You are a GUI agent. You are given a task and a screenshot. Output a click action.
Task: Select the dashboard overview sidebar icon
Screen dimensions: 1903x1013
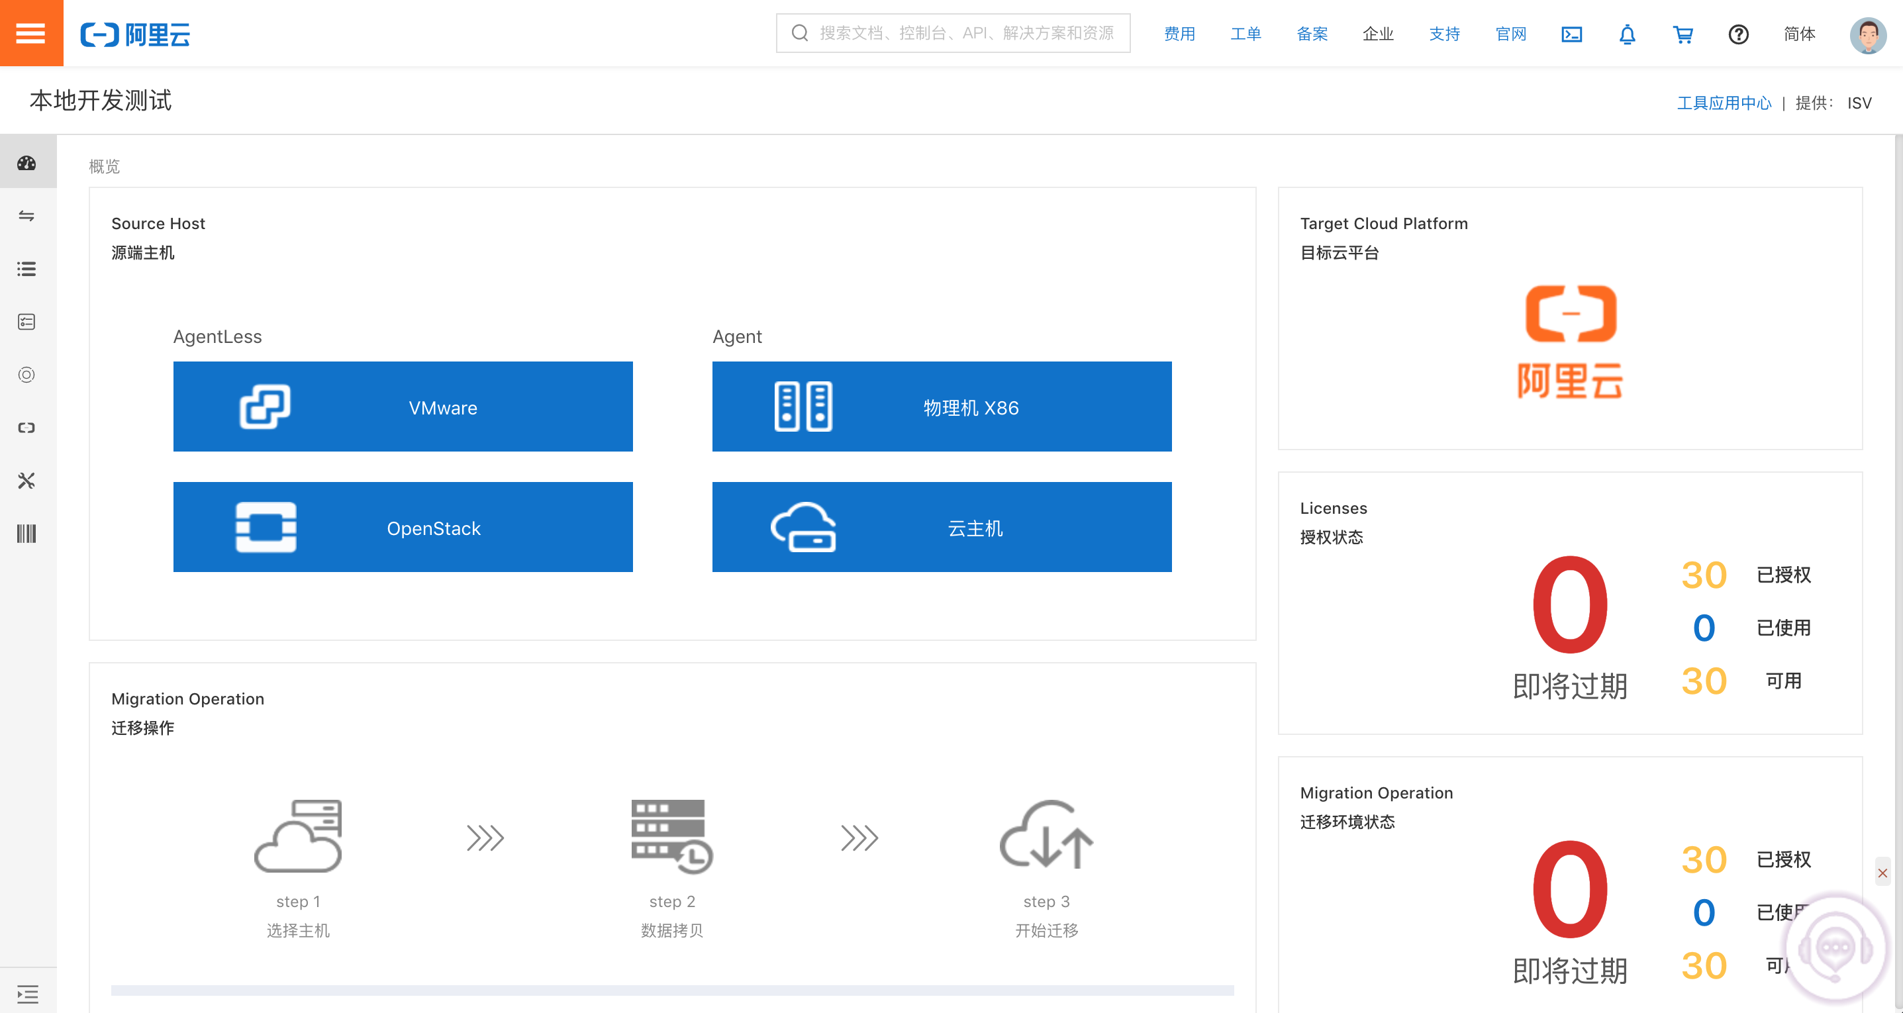tap(27, 163)
